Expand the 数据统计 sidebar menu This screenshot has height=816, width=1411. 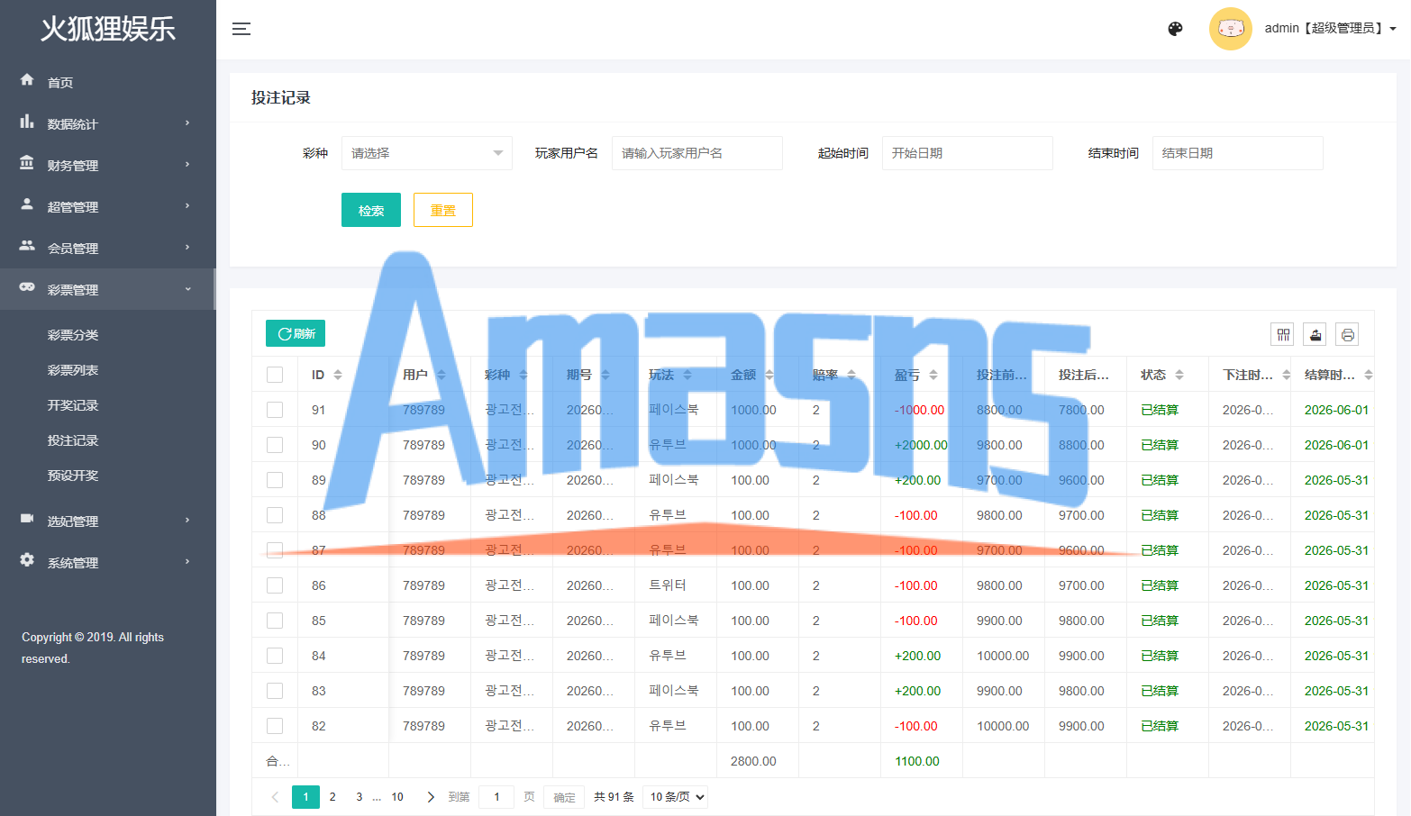pos(108,123)
